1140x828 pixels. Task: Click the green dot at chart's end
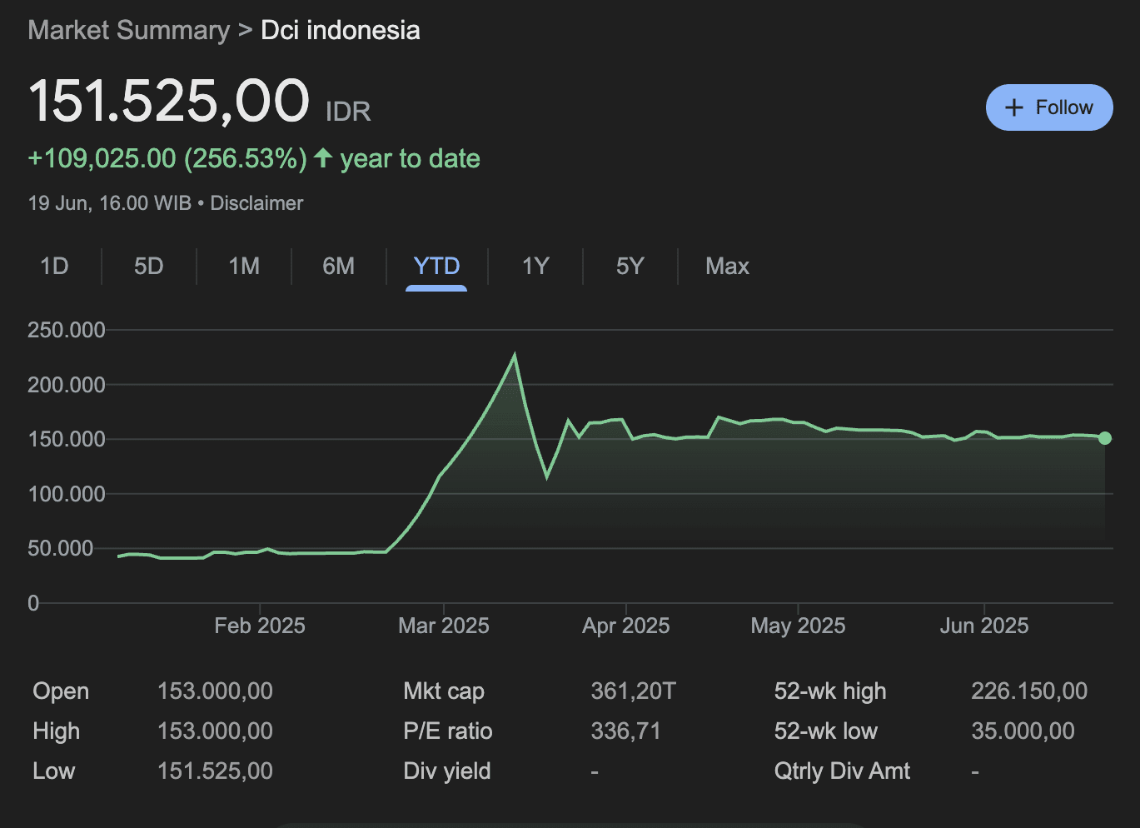point(1104,438)
